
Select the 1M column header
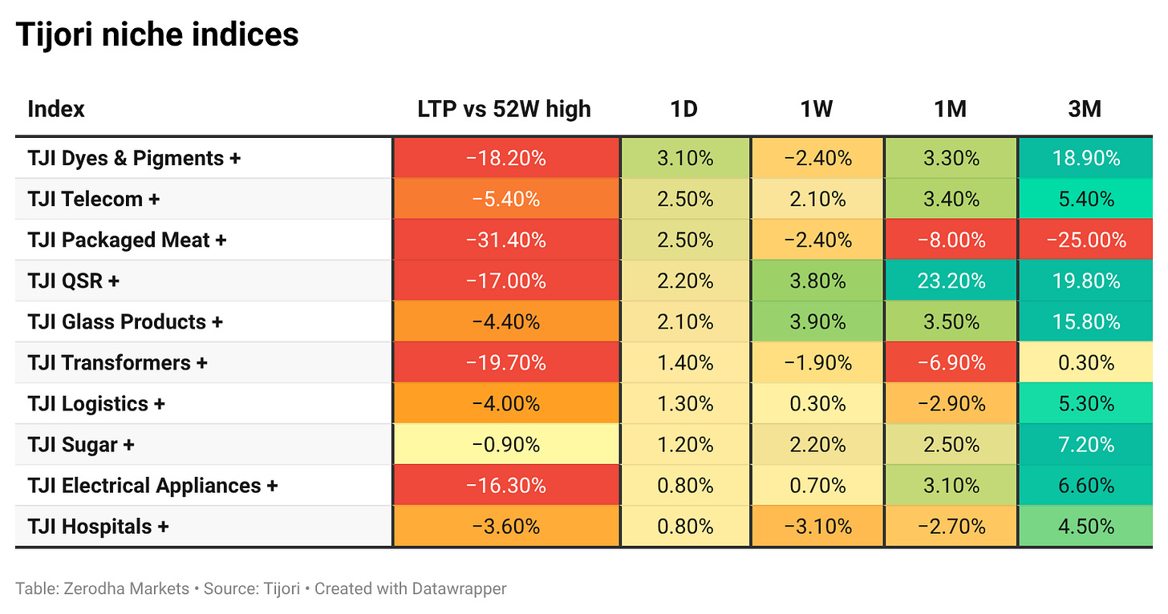coord(951,109)
